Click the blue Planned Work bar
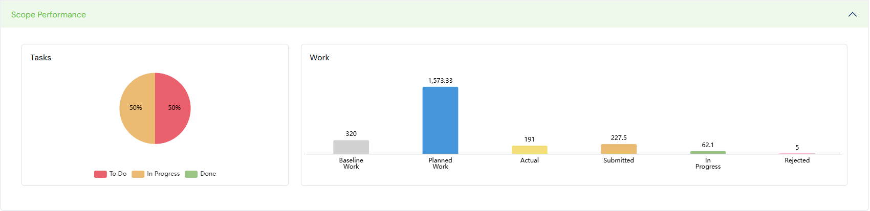Image resolution: width=870 pixels, height=211 pixels. 440,121
